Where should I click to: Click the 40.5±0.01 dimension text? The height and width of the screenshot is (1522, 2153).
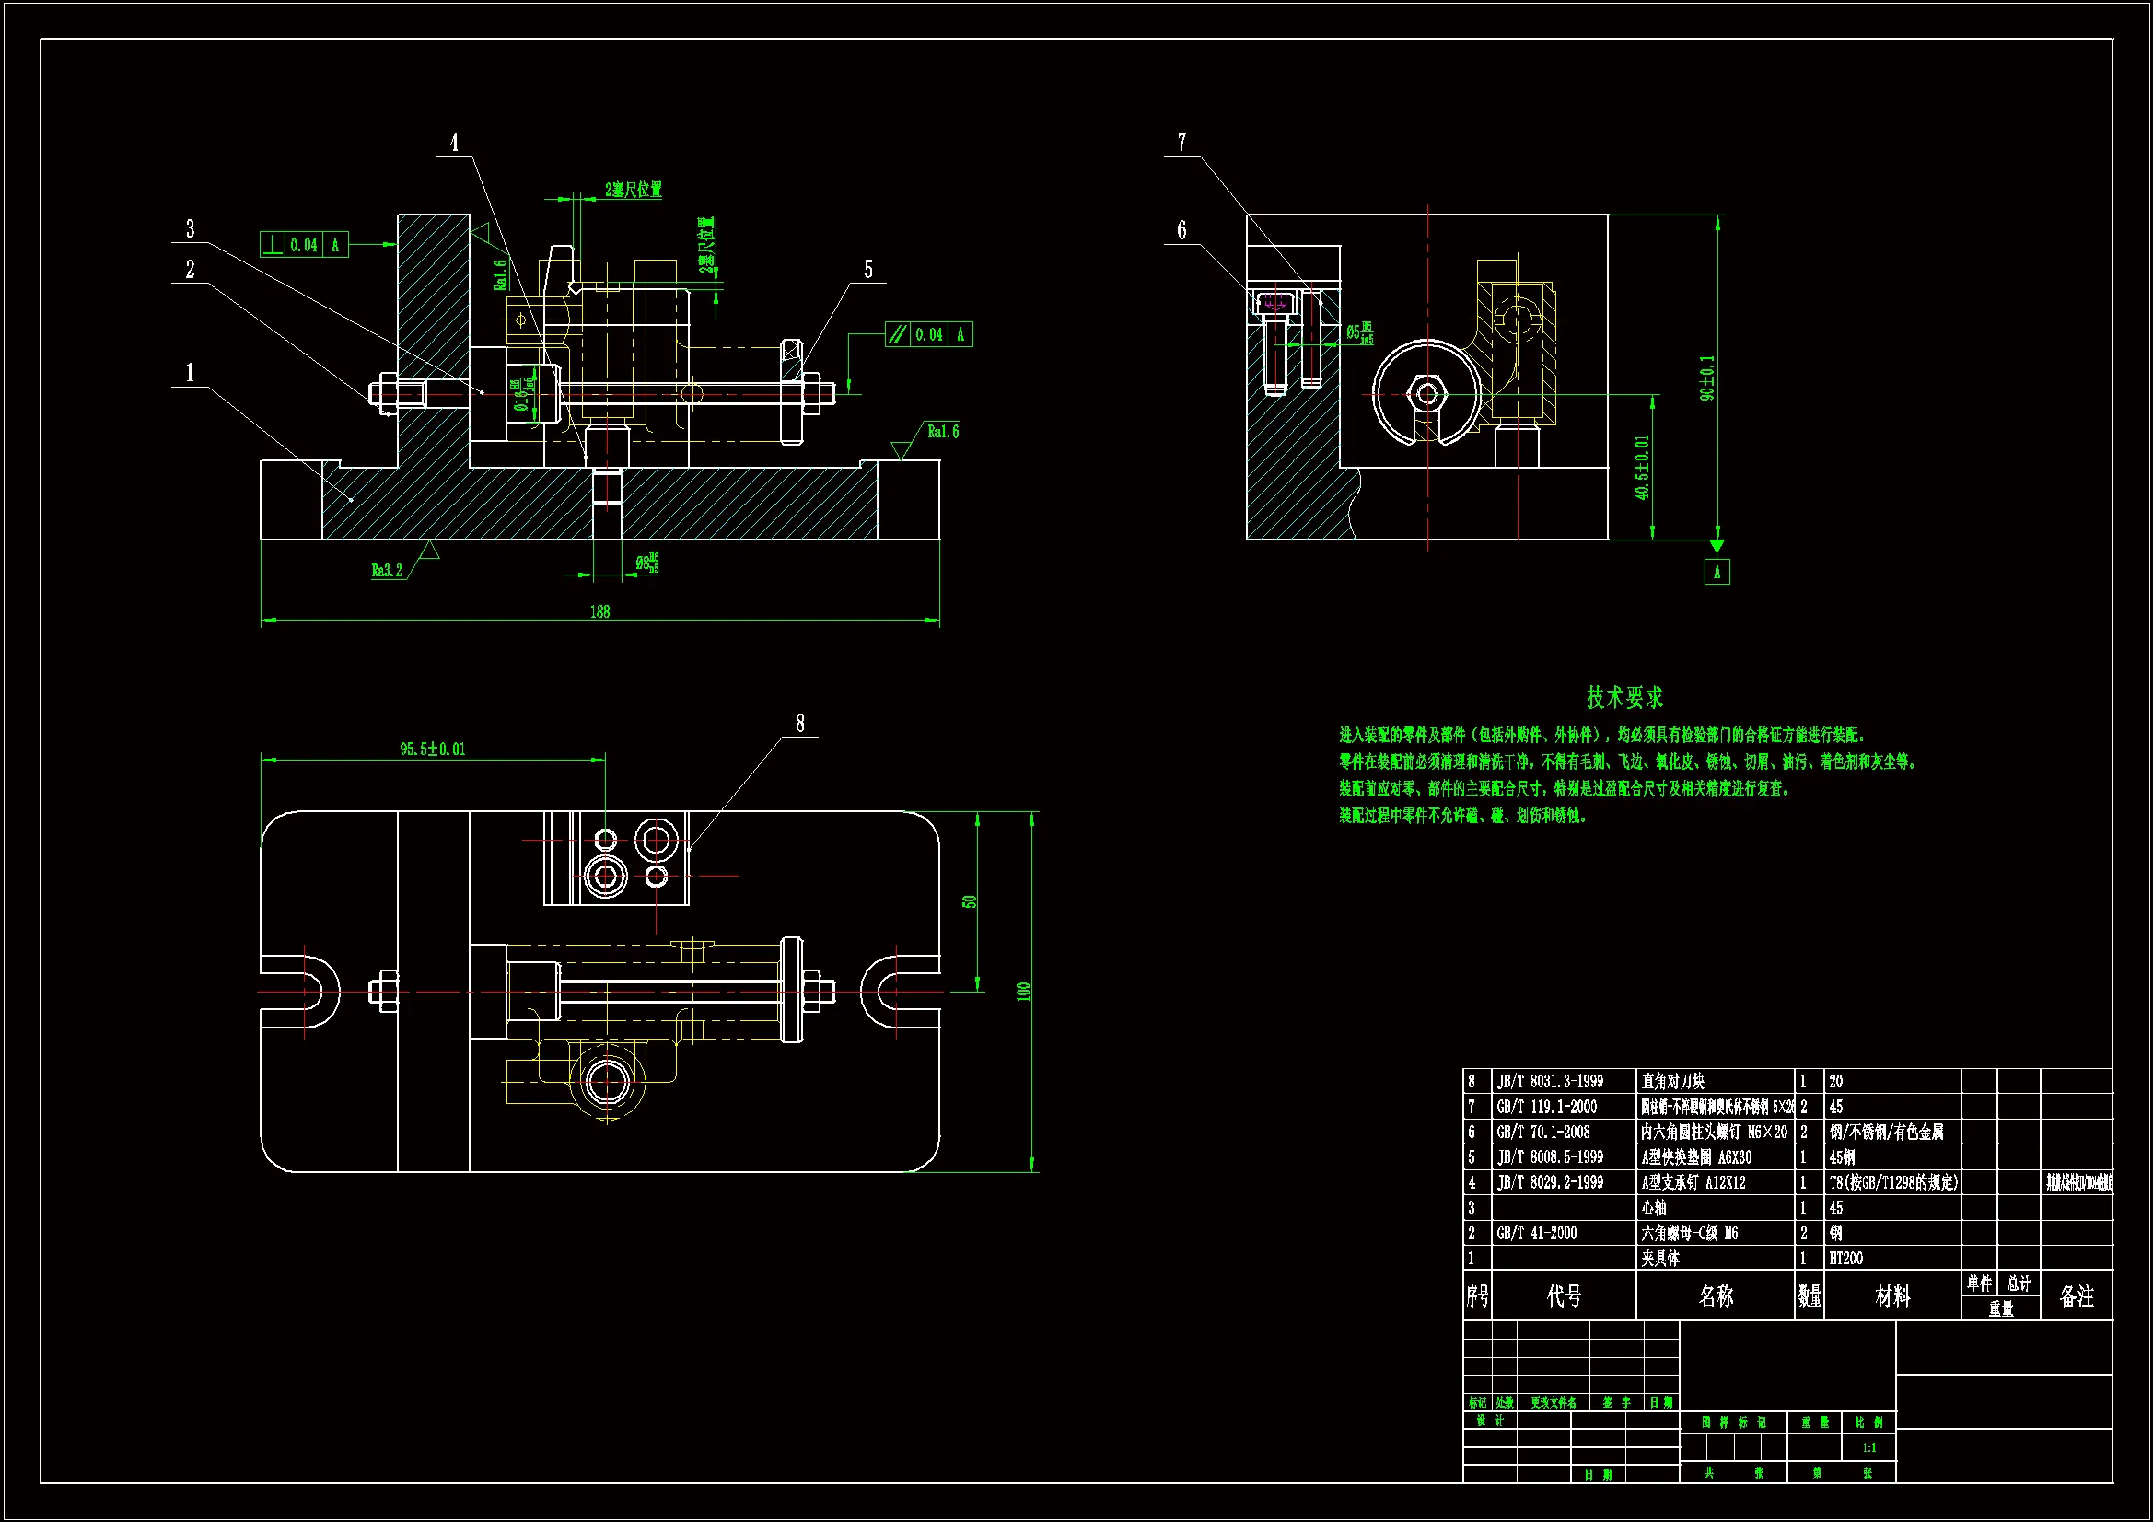click(x=1641, y=467)
